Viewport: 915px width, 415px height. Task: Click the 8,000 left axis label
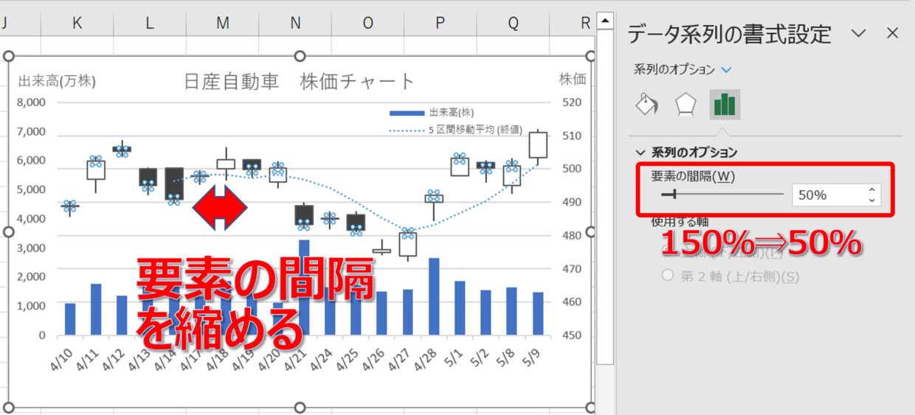click(x=31, y=102)
